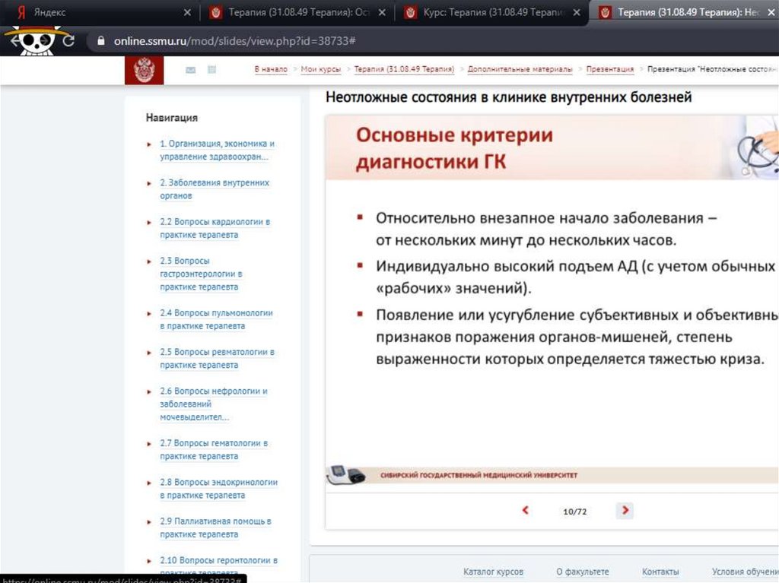Open '2.10 Вопросы геронтологии' section
Image resolution: width=779 pixels, height=583 pixels.
tap(218, 566)
